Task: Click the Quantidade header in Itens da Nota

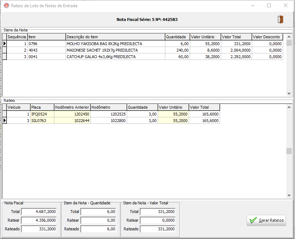Action: (177, 37)
